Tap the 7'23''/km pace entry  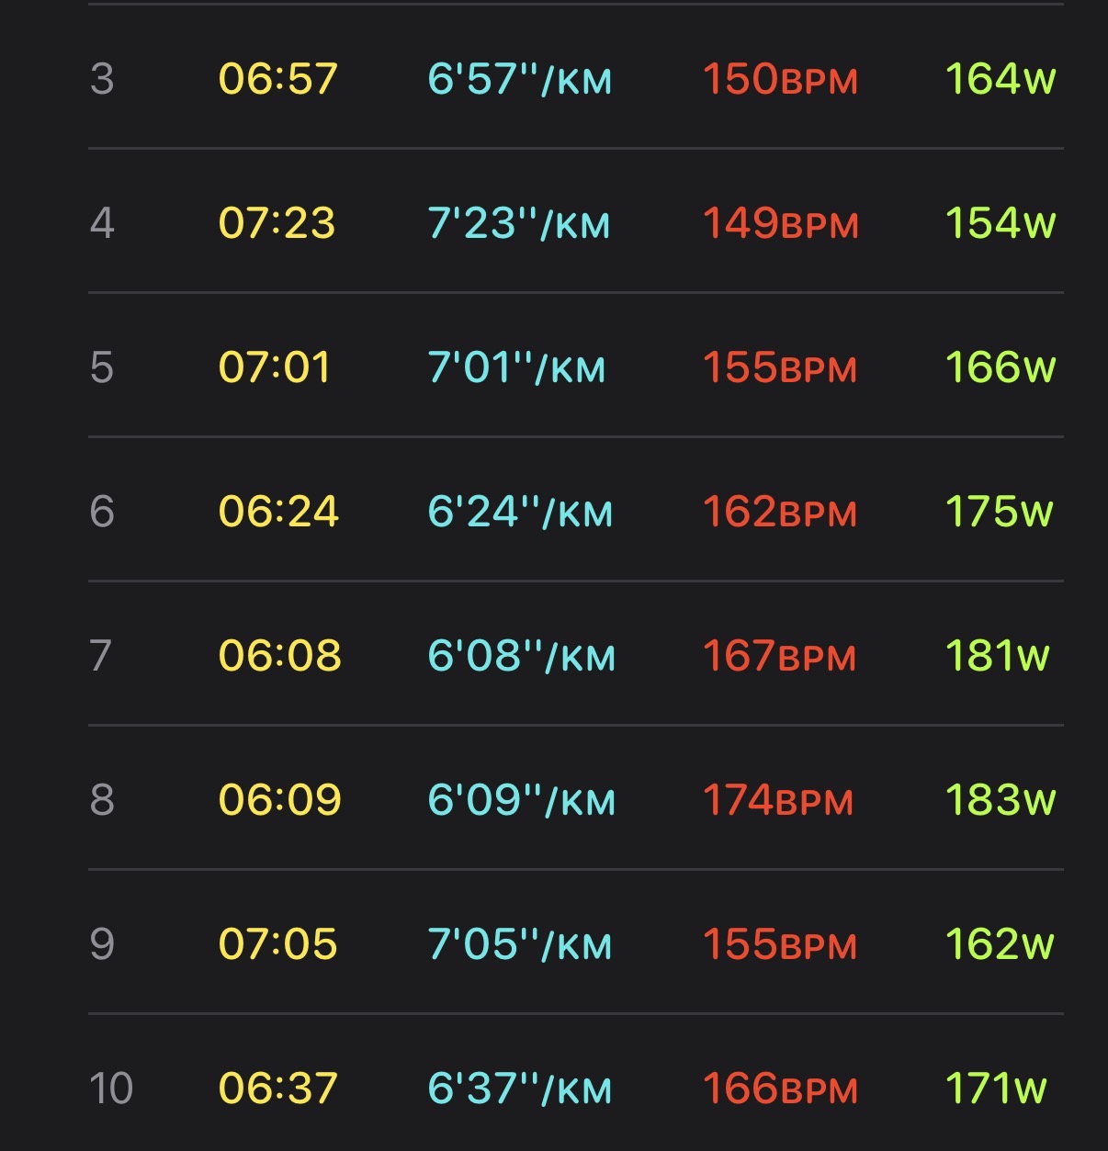coord(519,223)
